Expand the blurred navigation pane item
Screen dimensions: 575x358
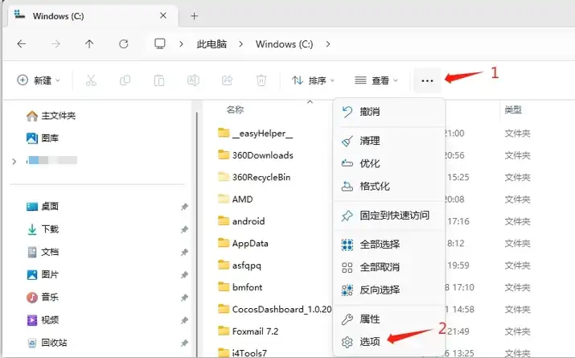point(14,161)
